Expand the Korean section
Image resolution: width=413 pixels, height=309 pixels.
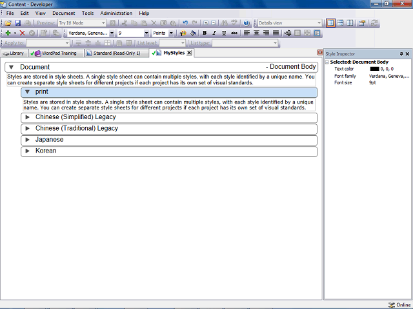[27, 151]
